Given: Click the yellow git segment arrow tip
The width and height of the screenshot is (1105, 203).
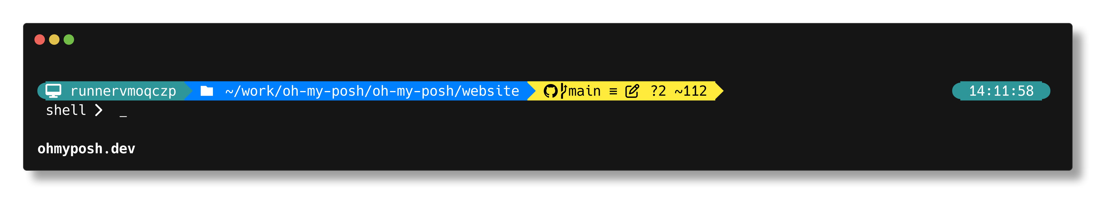Looking at the screenshot, I should click(719, 91).
